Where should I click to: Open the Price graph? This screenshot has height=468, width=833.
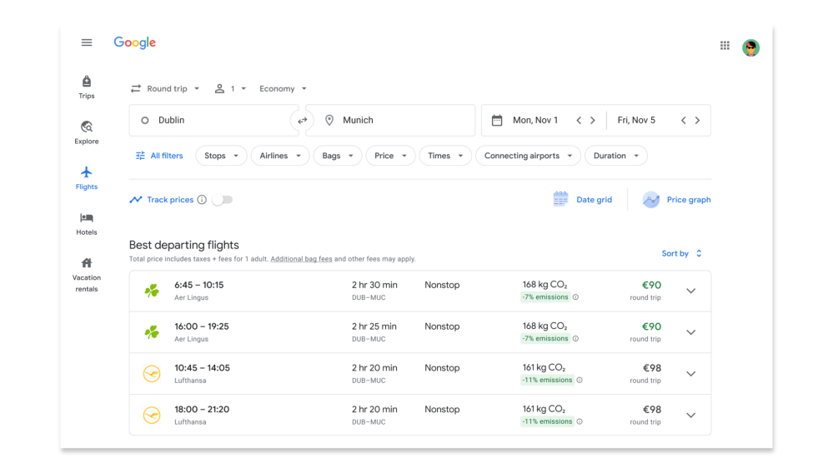(x=676, y=200)
